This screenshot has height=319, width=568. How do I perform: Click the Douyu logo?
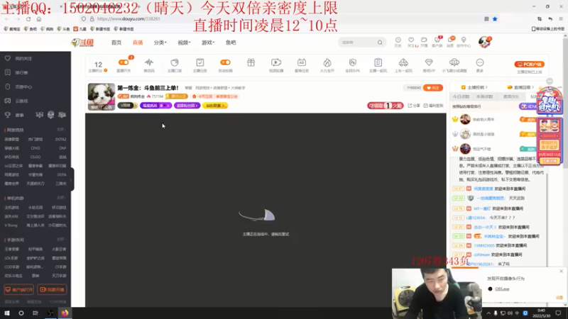coord(82,43)
